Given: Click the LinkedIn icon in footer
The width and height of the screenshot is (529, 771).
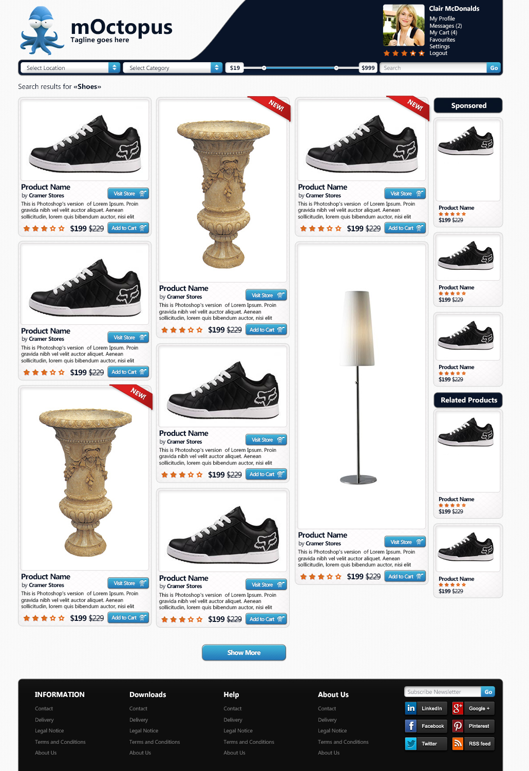Looking at the screenshot, I should coord(411,708).
